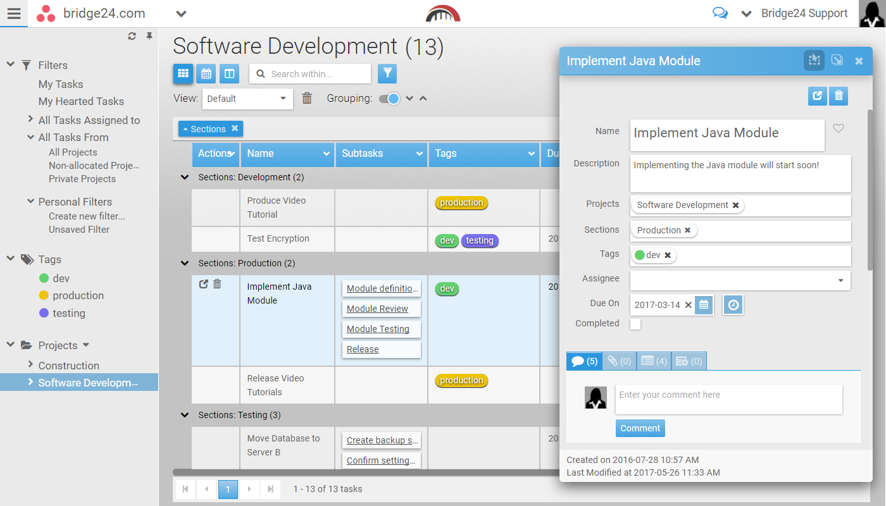Switch to board columns view
Viewport: 886px width, 506px height.
click(x=229, y=73)
